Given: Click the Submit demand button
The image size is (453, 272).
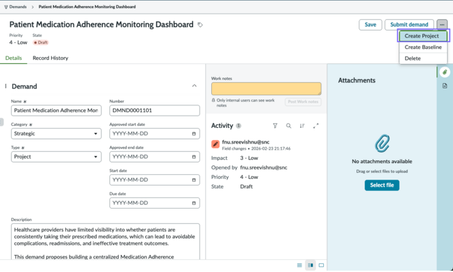Looking at the screenshot, I should pyautogui.click(x=409, y=24).
